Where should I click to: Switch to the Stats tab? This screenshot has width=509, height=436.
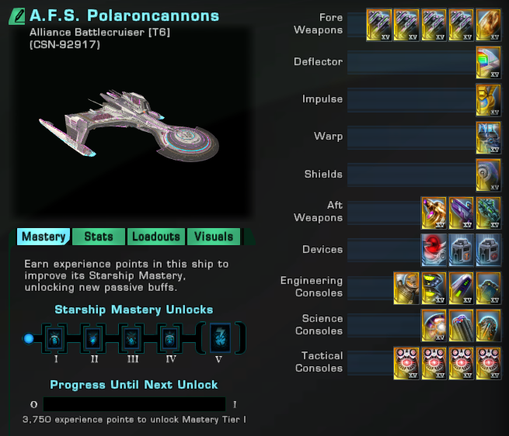click(x=99, y=237)
